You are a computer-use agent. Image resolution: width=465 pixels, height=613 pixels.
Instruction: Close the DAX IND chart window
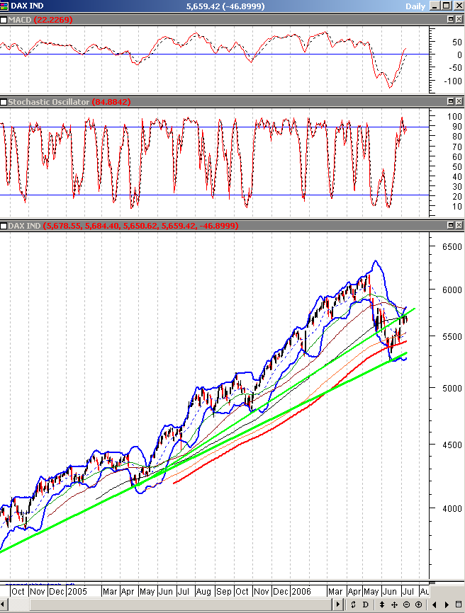point(459,6)
